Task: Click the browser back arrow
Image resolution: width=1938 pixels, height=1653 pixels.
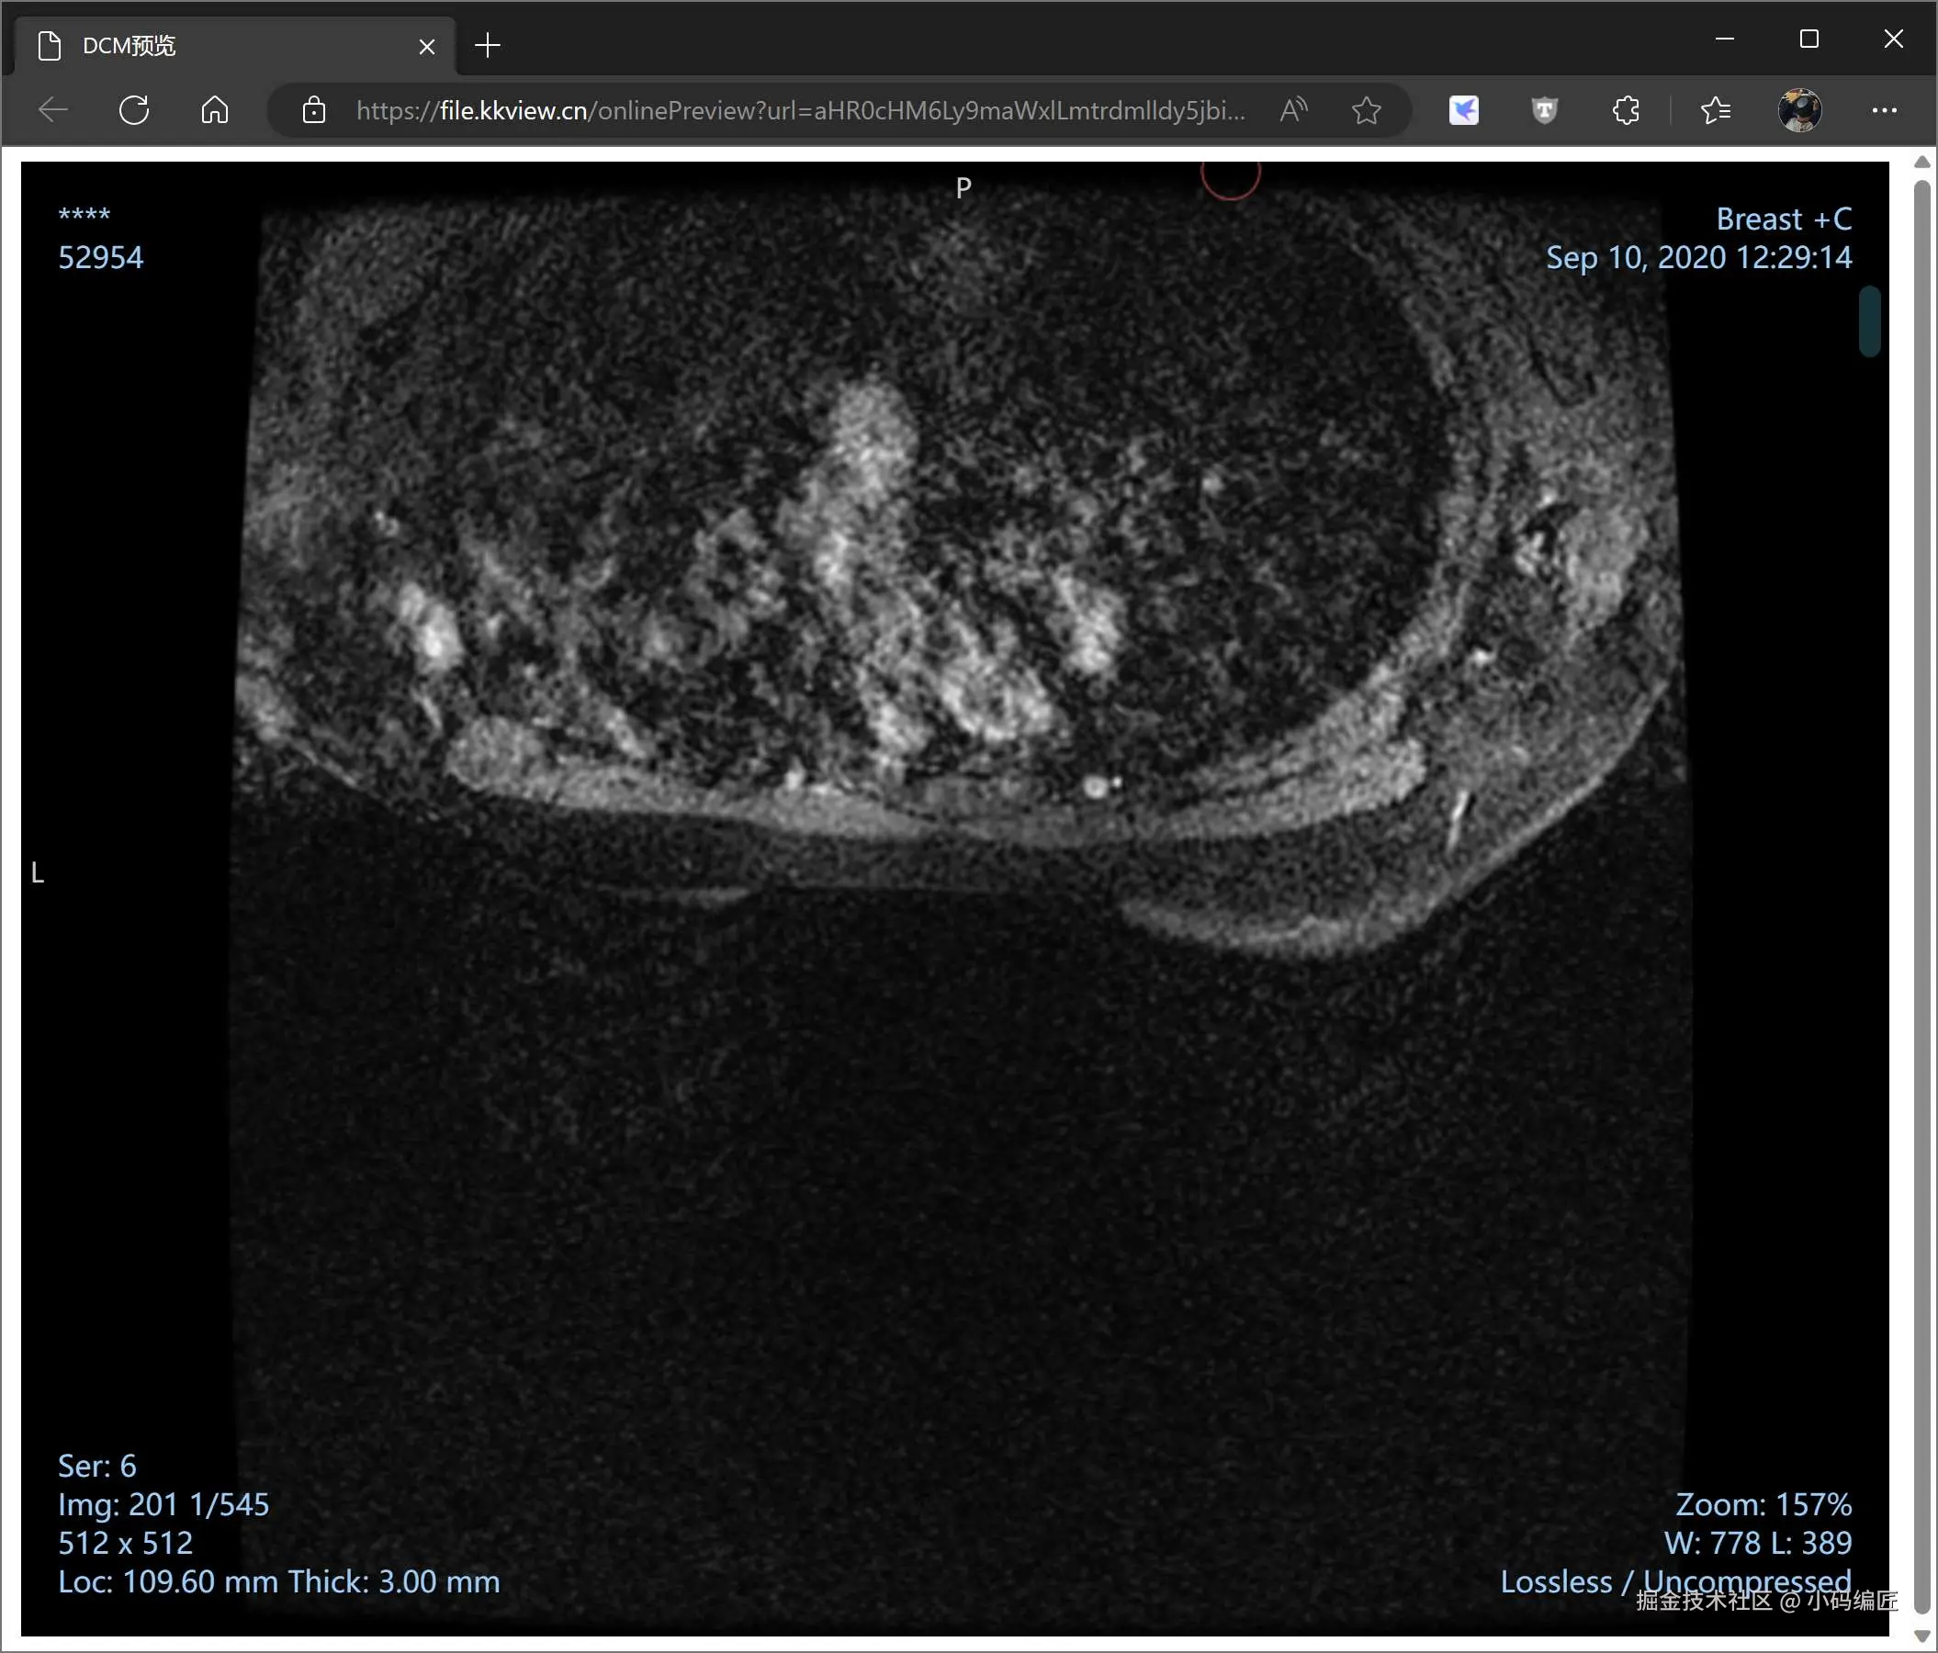Action: point(53,110)
